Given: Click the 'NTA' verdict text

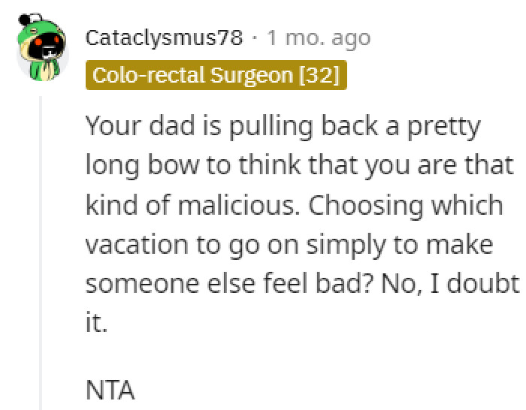Looking at the screenshot, I should pos(110,390).
